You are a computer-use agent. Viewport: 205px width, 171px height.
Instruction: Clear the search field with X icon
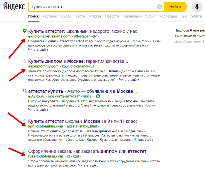pos(160,7)
